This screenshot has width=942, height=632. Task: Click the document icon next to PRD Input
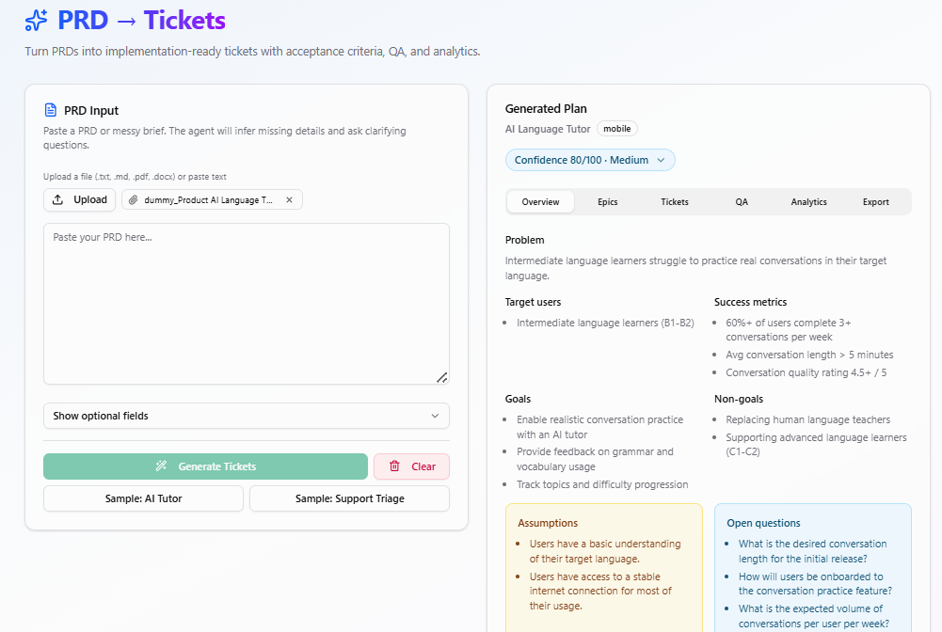click(x=51, y=110)
